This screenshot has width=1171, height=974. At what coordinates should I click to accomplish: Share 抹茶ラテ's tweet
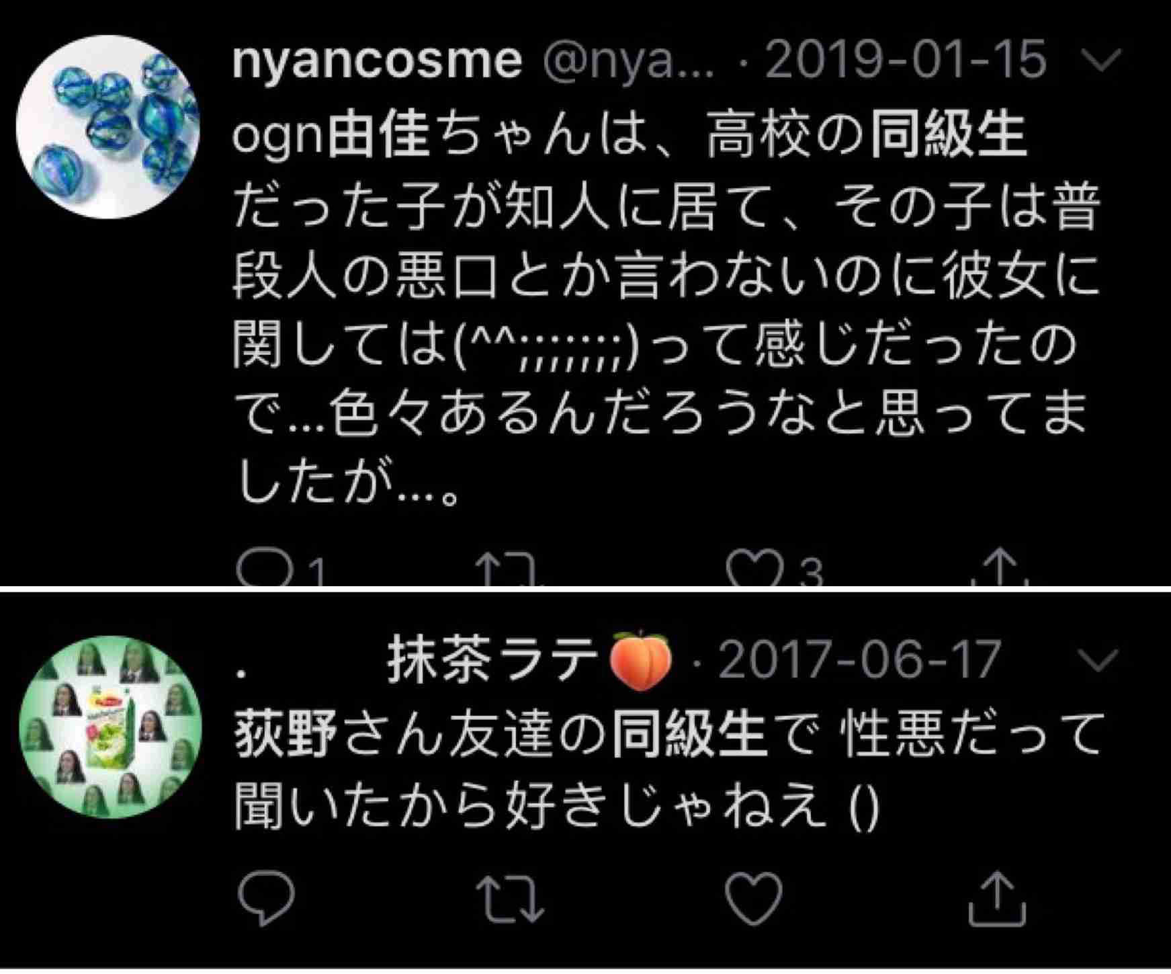tap(997, 899)
